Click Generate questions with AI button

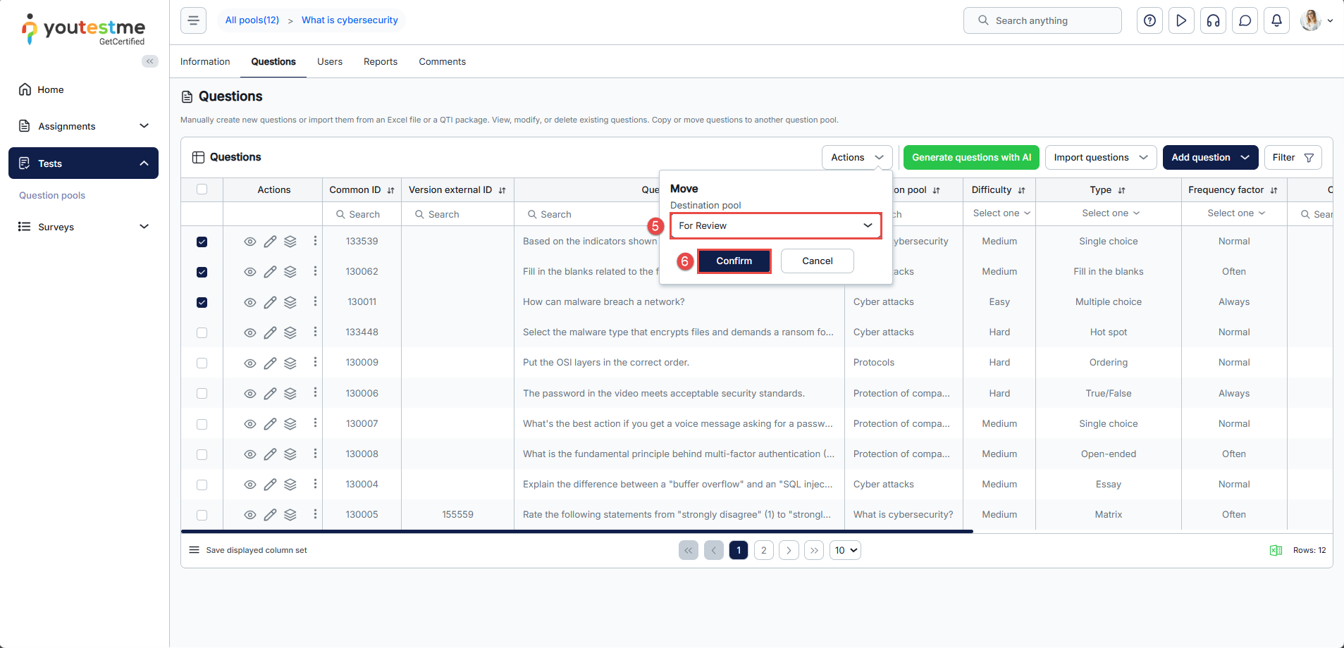(x=970, y=157)
